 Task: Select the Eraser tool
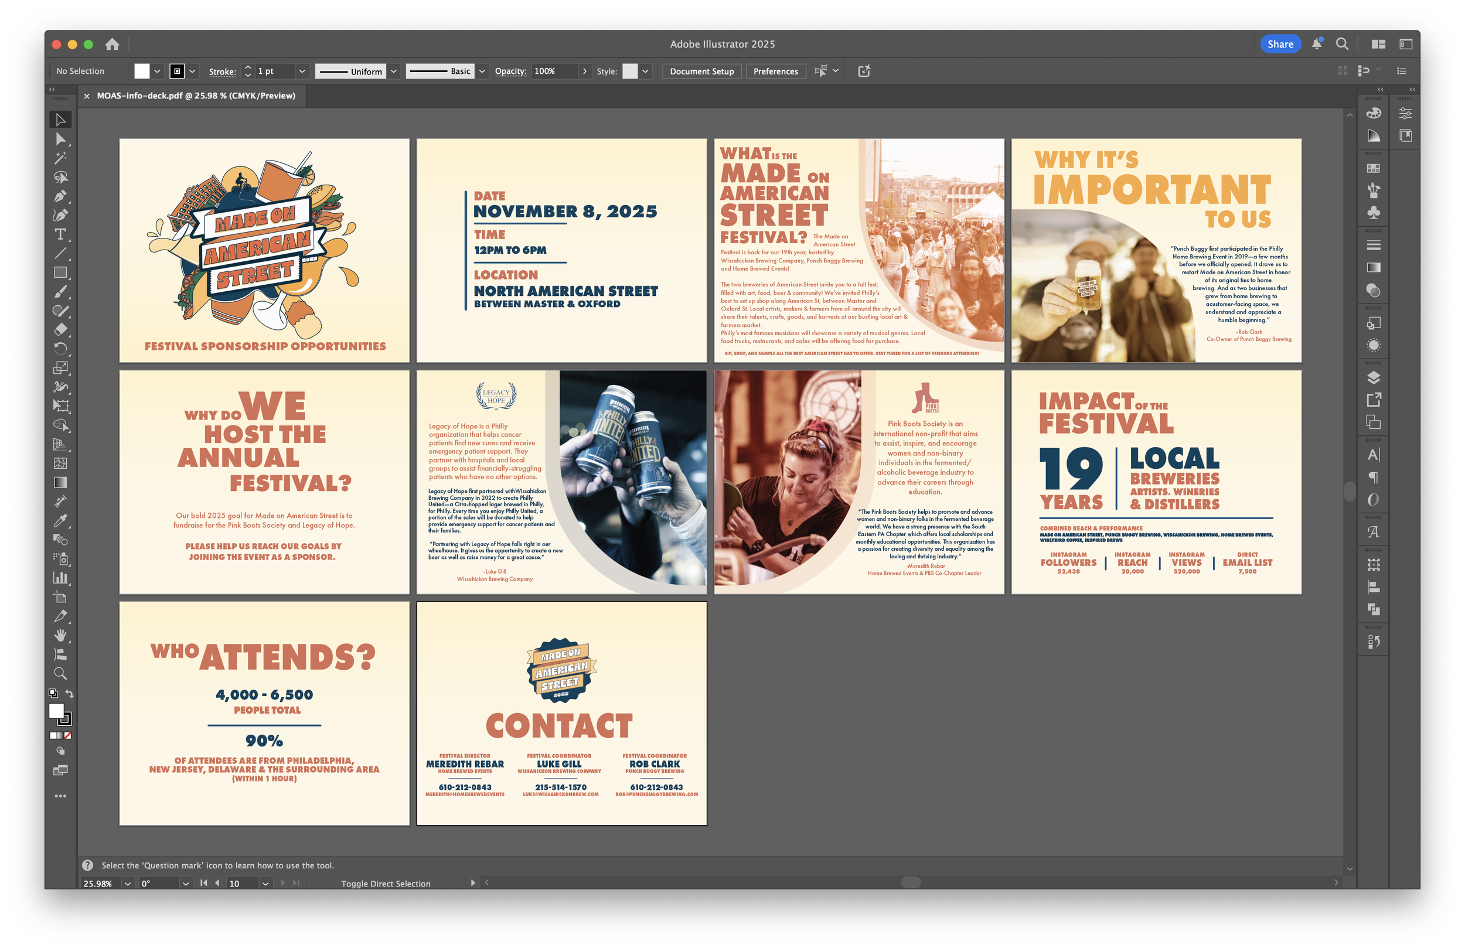click(60, 330)
